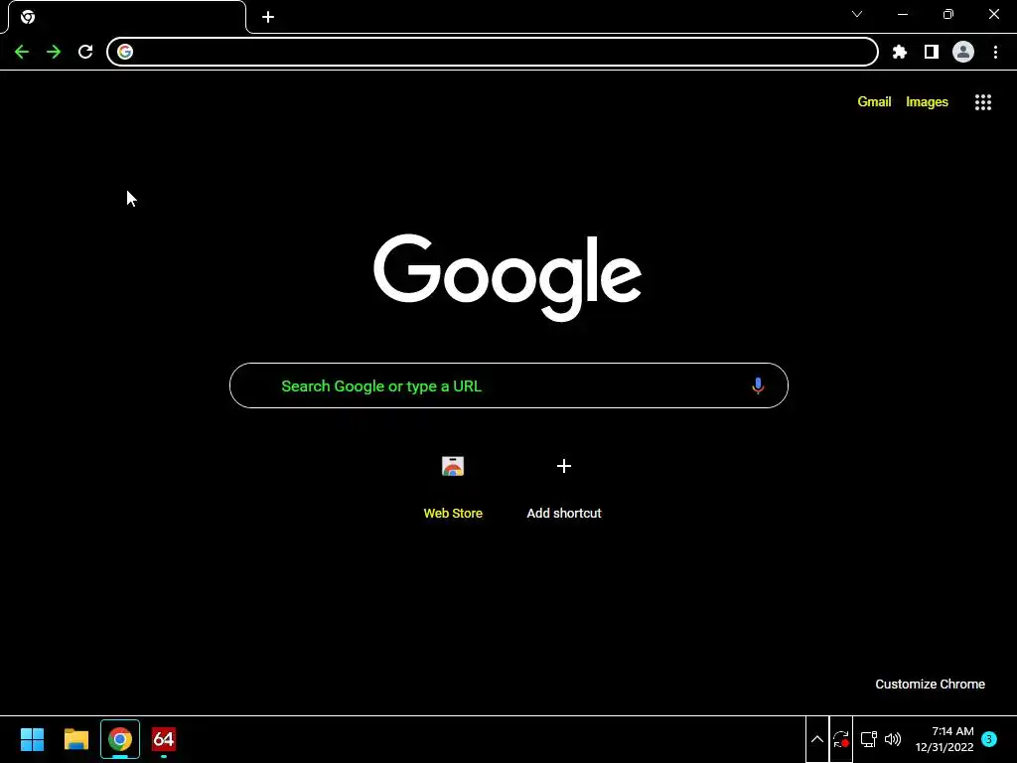
Task: Open Gmail link
Action: [874, 102]
